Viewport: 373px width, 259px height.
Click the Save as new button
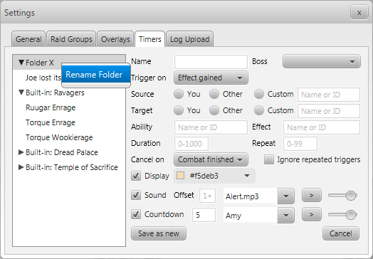159,233
